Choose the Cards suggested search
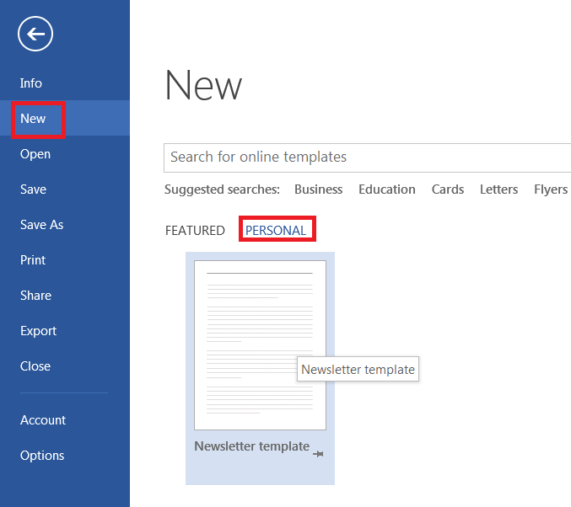Viewport: 571px width, 507px height. tap(448, 189)
